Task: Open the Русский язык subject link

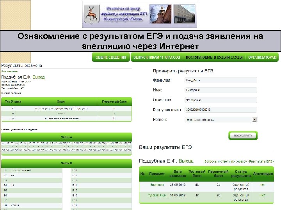Action: pyautogui.click(x=157, y=195)
